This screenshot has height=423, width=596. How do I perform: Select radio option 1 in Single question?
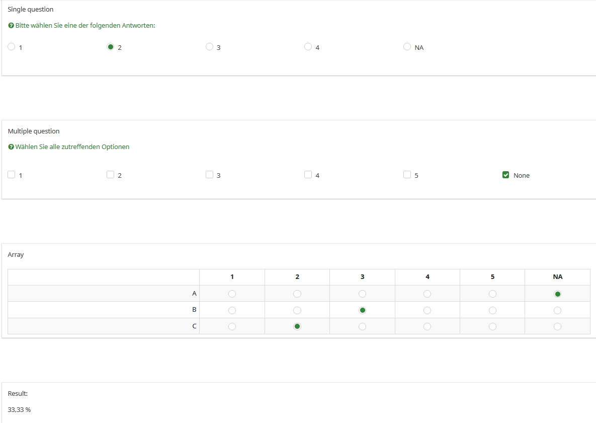point(12,47)
